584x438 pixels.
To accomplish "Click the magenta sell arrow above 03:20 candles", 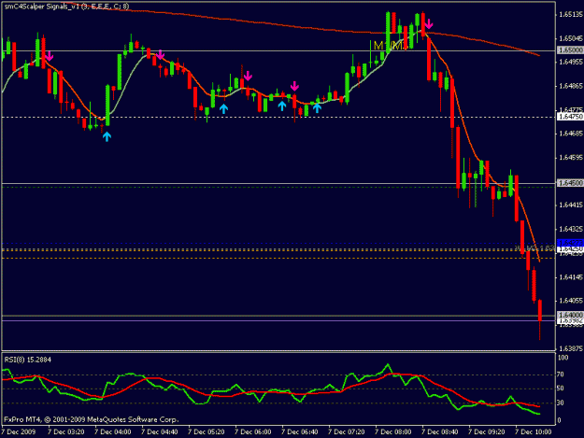I will pos(50,57).
